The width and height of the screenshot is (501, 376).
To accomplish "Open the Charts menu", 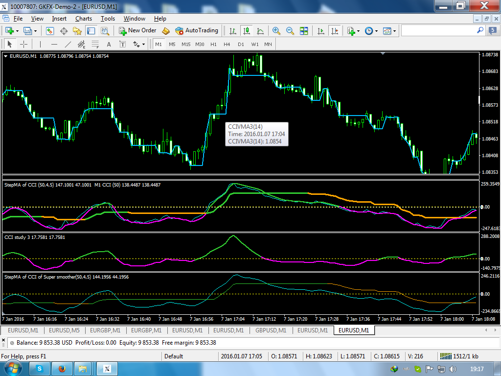I will pyautogui.click(x=84, y=19).
